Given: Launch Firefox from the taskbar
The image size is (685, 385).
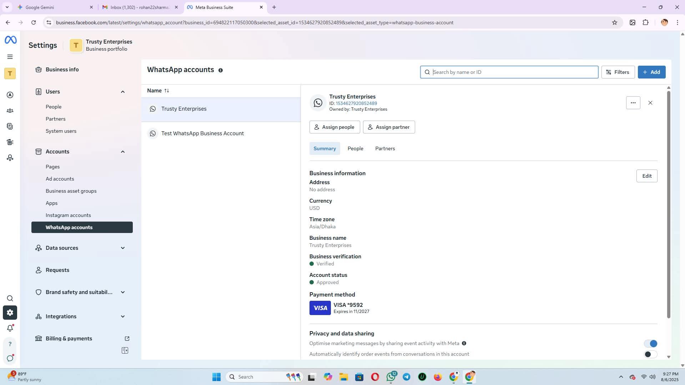Looking at the screenshot, I should (x=438, y=377).
